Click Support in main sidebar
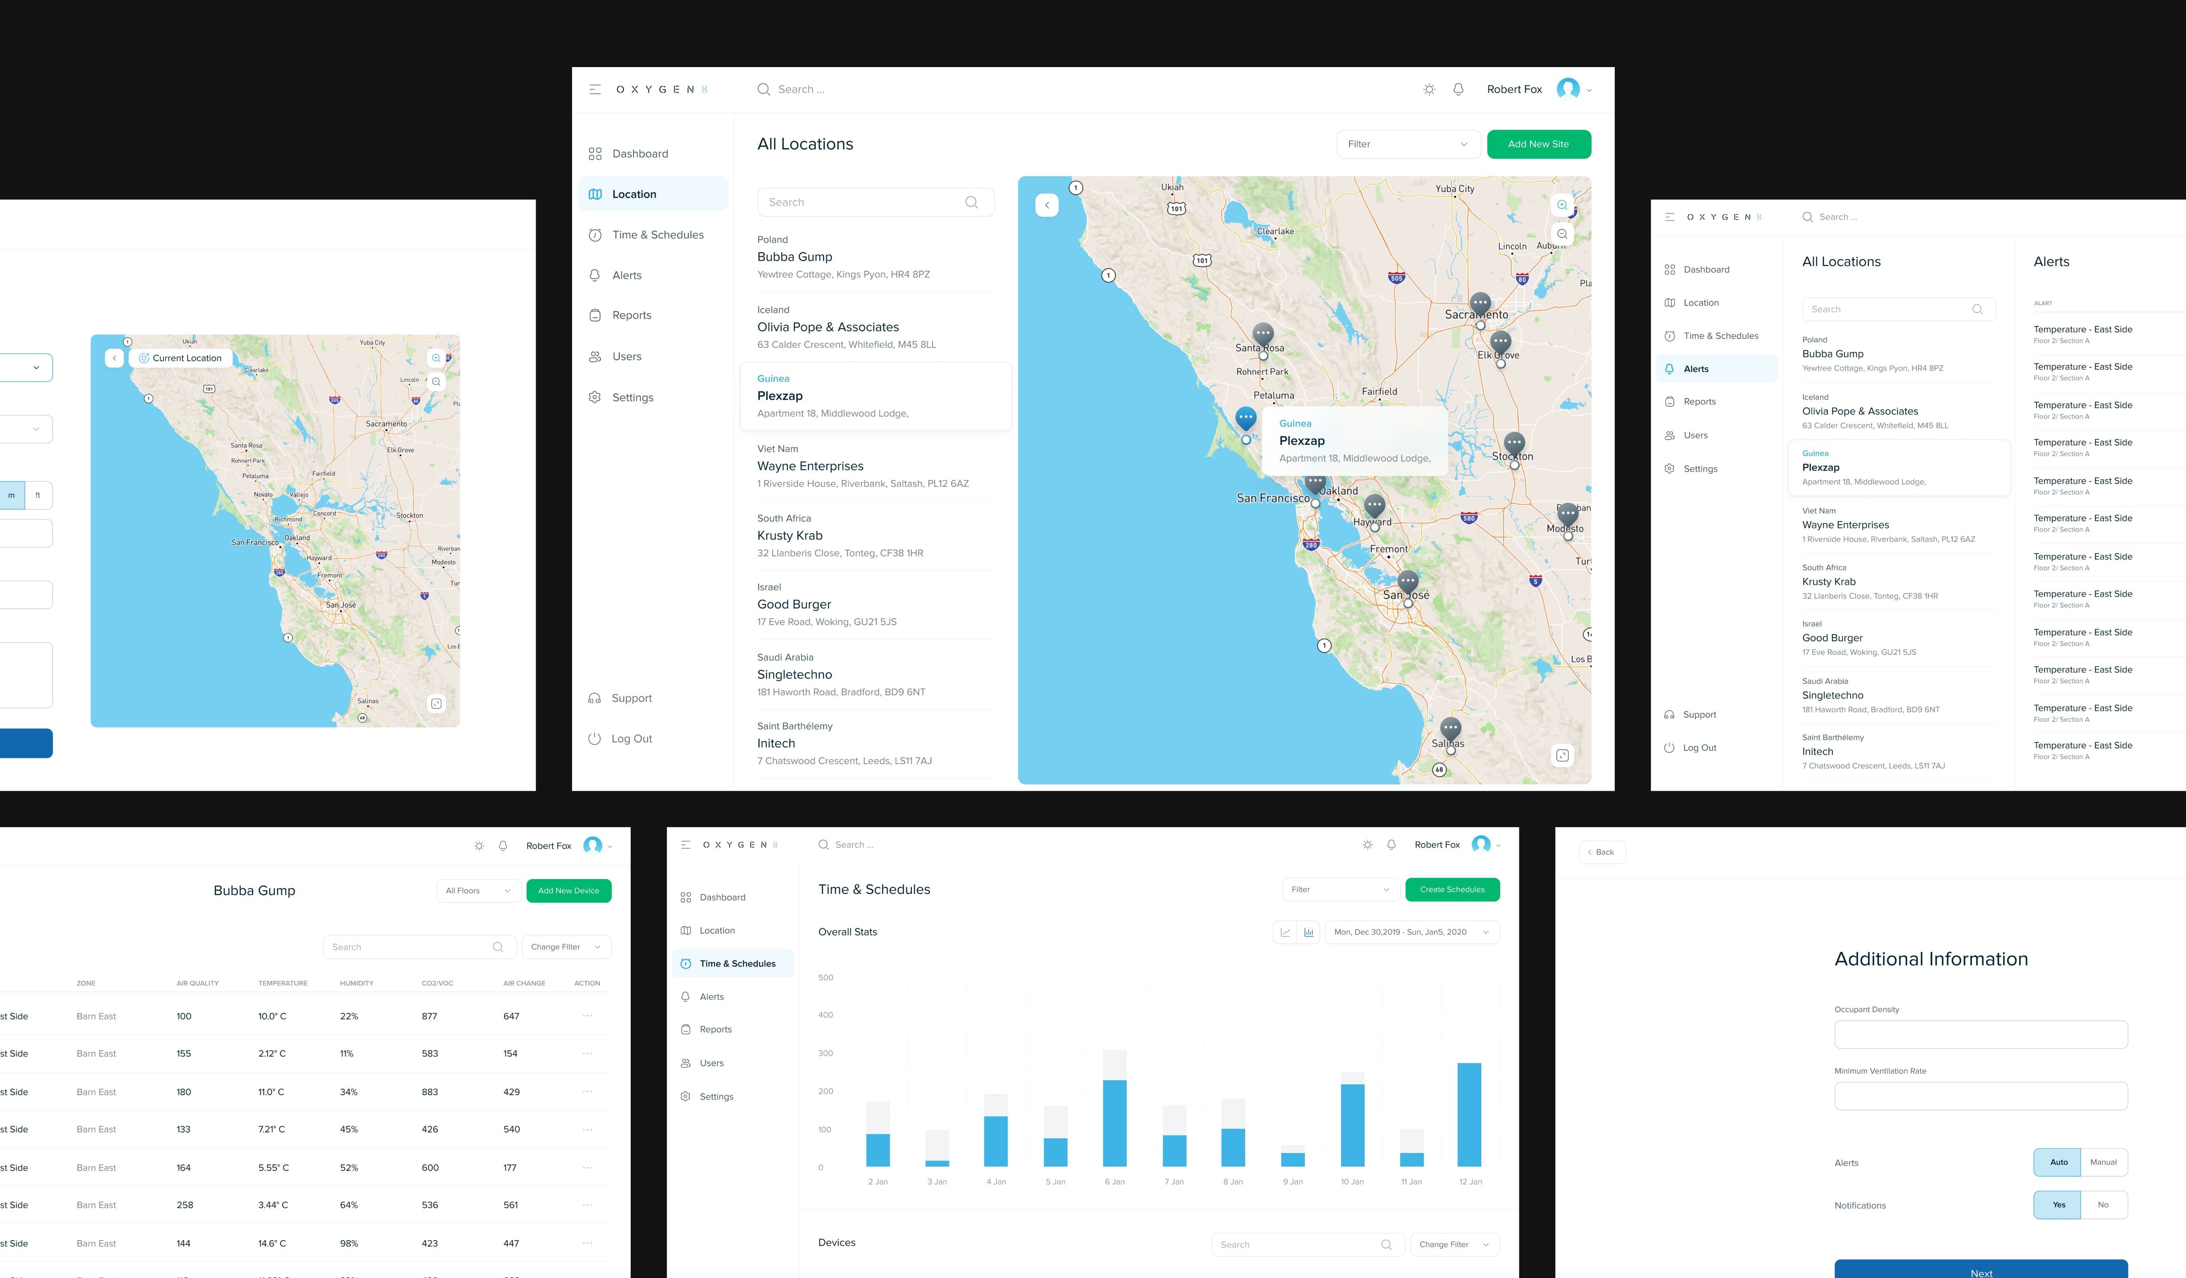This screenshot has width=2186, height=1278. click(621, 698)
